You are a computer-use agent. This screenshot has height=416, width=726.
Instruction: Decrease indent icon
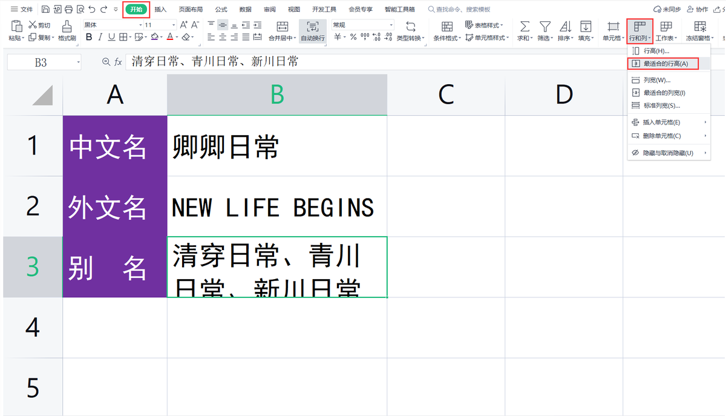tap(246, 25)
